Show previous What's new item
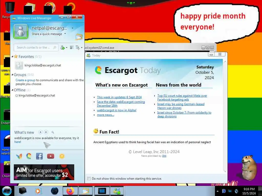 coord(40,132)
